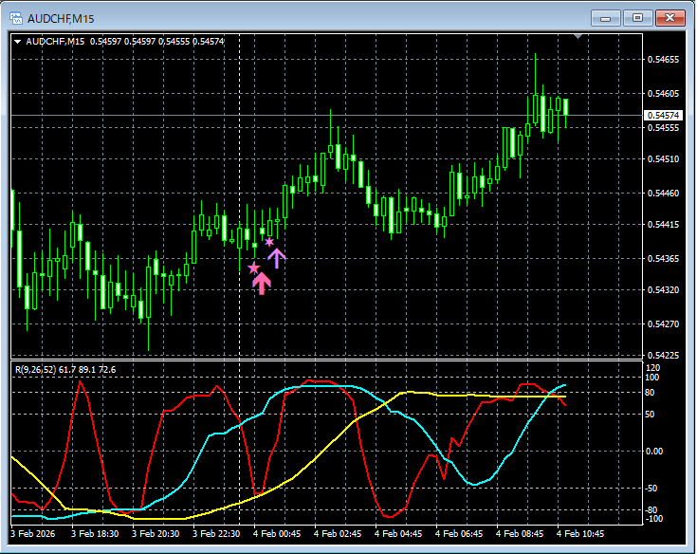697x554 pixels.
Task: Click the large pink up-arrow buy signal
Action: (262, 284)
